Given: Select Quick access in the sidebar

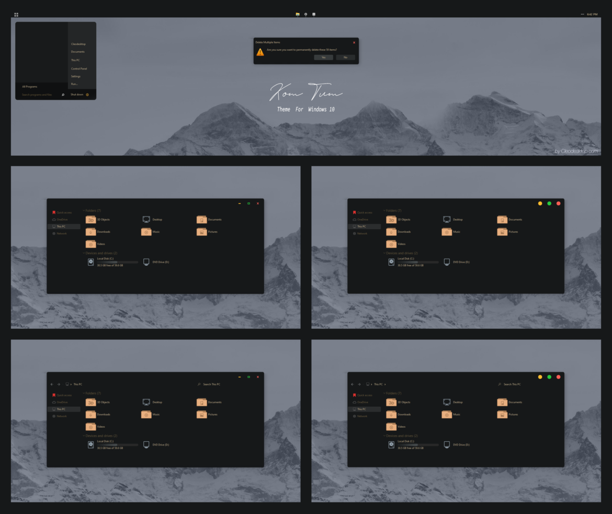Looking at the screenshot, I should click(63, 212).
